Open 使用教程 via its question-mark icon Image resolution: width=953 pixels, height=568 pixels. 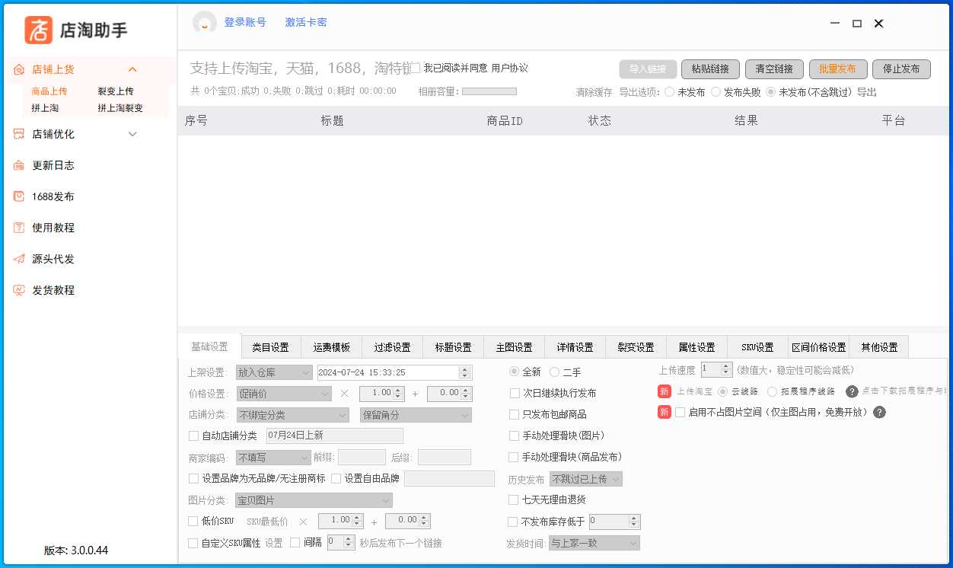(19, 228)
